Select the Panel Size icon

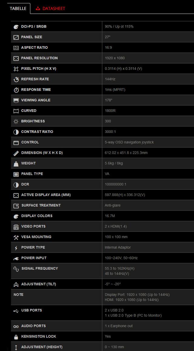16,37
